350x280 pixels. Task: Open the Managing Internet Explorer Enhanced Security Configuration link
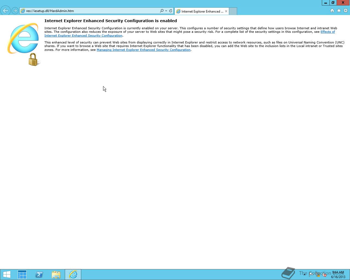144,50
